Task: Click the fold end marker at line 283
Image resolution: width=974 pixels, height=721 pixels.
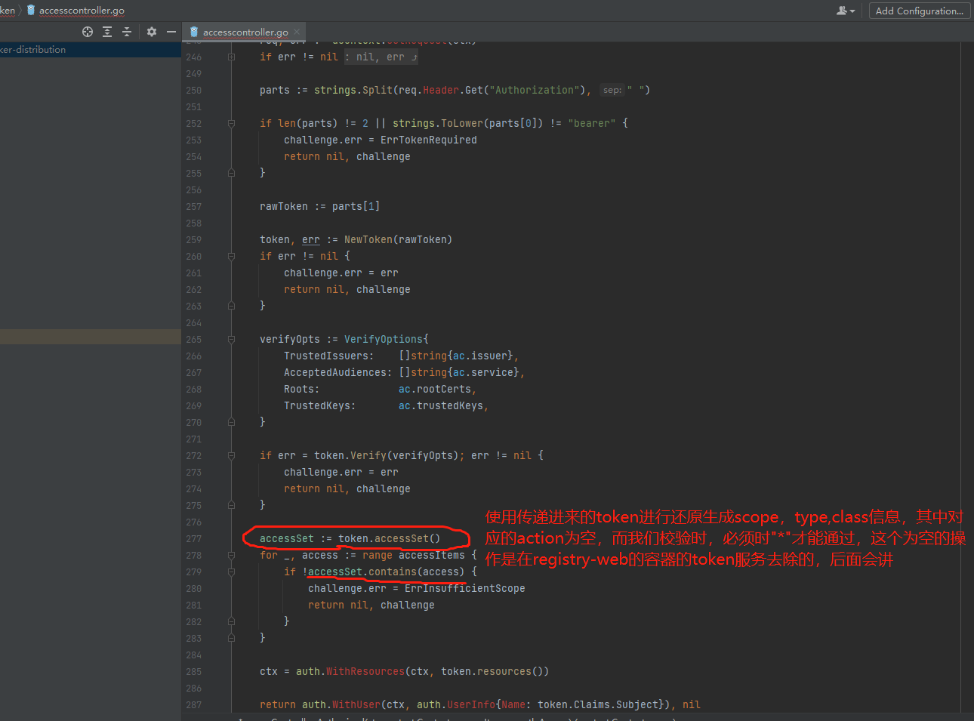Action: coord(231,637)
